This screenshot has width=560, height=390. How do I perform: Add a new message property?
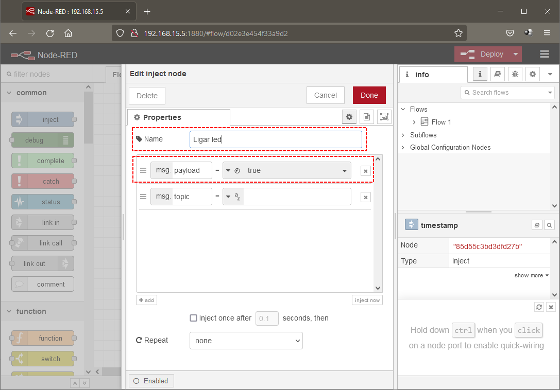(146, 300)
